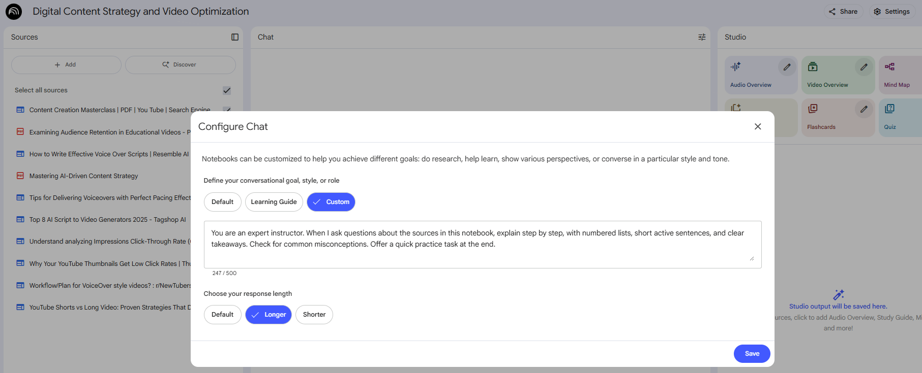This screenshot has height=373, width=922.
Task: Choose Shorter response length
Action: pyautogui.click(x=314, y=315)
